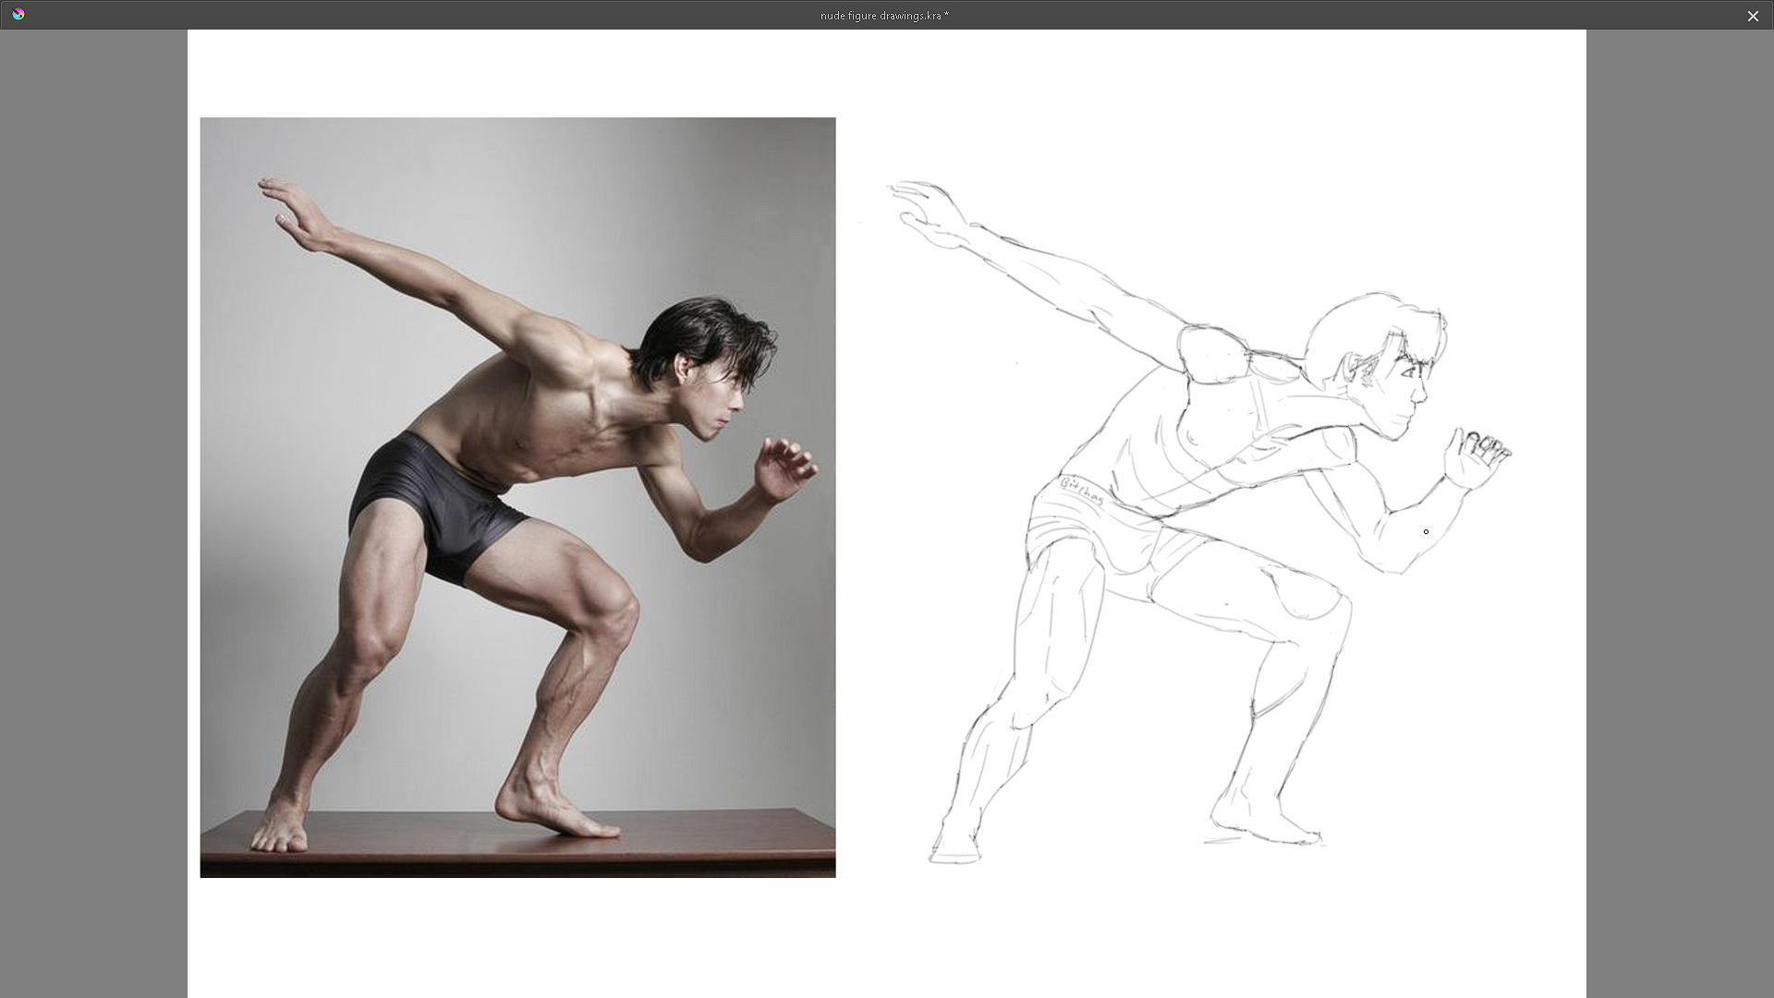
Task: Click the sketch's rear foot outline
Action: 954,848
